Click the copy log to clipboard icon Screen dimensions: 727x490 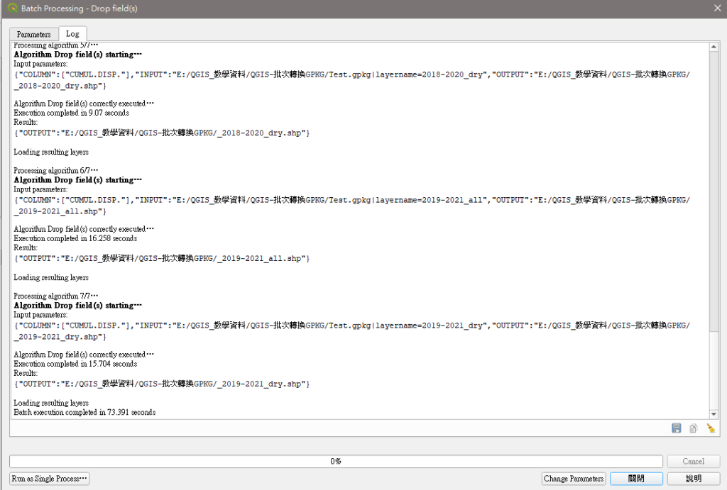693,428
